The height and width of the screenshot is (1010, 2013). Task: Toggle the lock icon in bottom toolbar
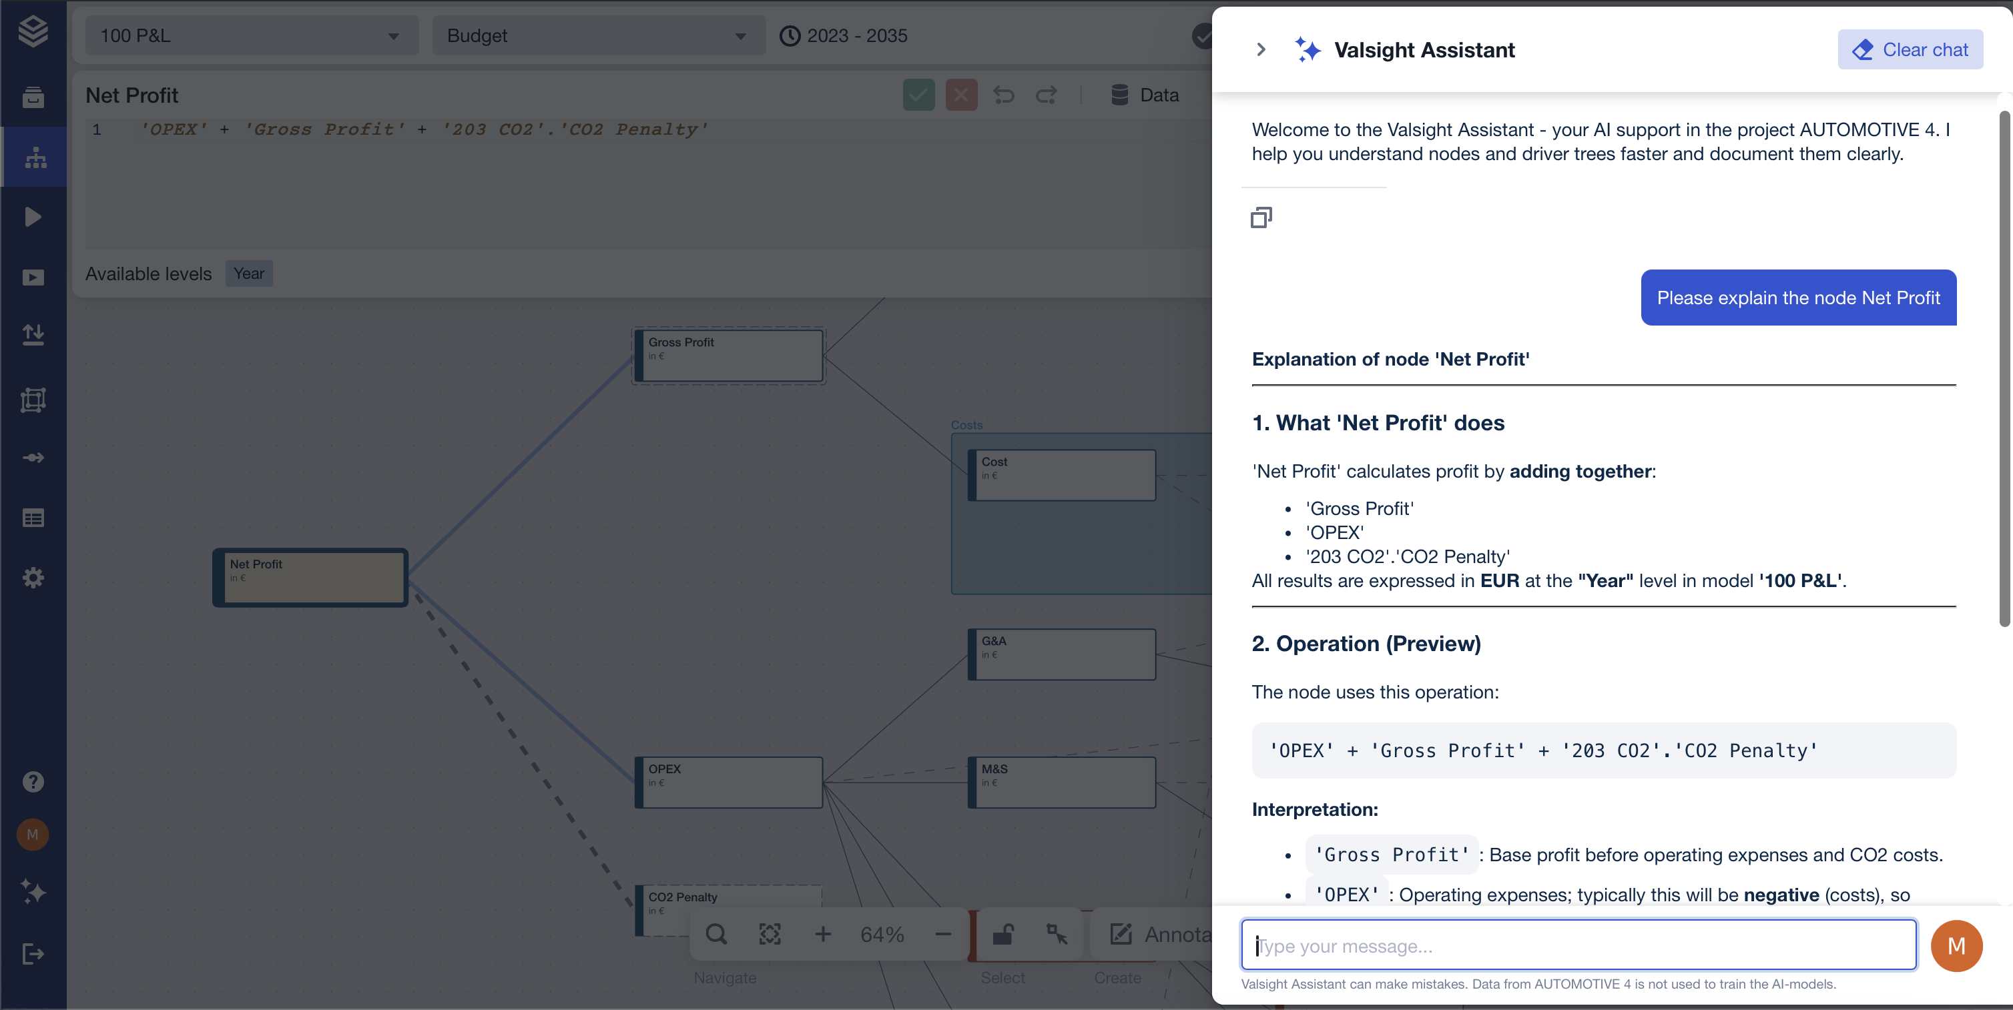[1003, 933]
